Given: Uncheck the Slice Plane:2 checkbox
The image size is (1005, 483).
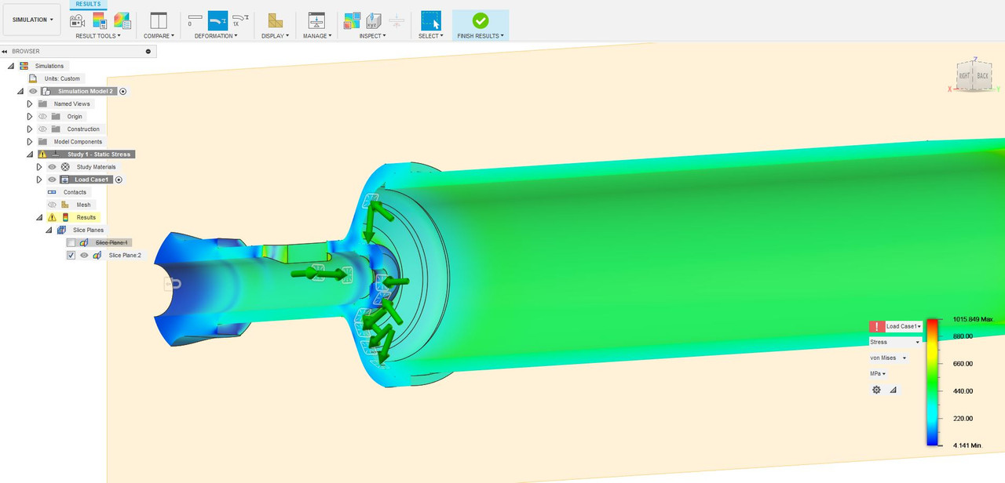Looking at the screenshot, I should [71, 255].
